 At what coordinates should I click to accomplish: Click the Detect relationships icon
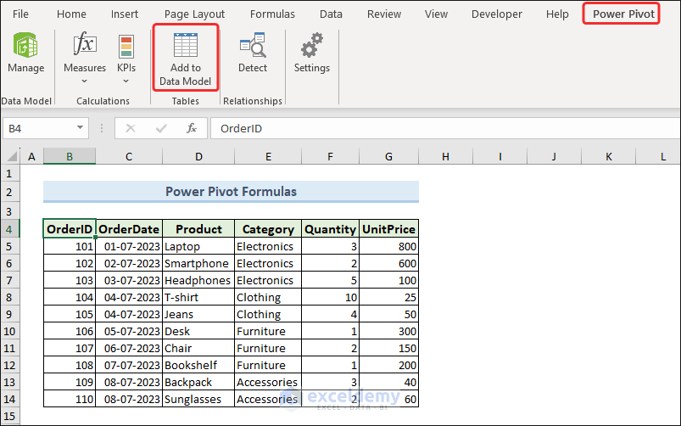[x=253, y=45]
